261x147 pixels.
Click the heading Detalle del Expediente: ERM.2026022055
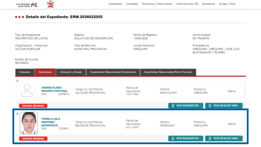point(64,17)
